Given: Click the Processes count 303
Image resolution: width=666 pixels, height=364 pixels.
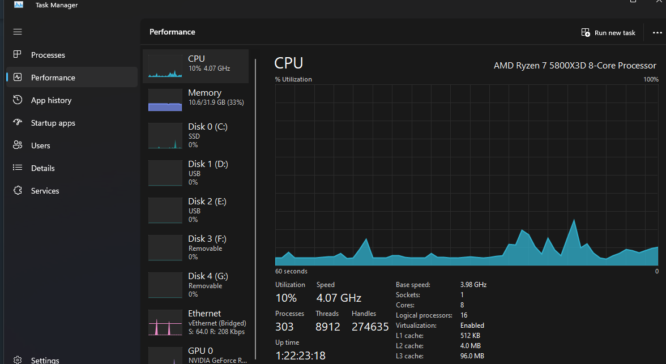Looking at the screenshot, I should point(284,327).
